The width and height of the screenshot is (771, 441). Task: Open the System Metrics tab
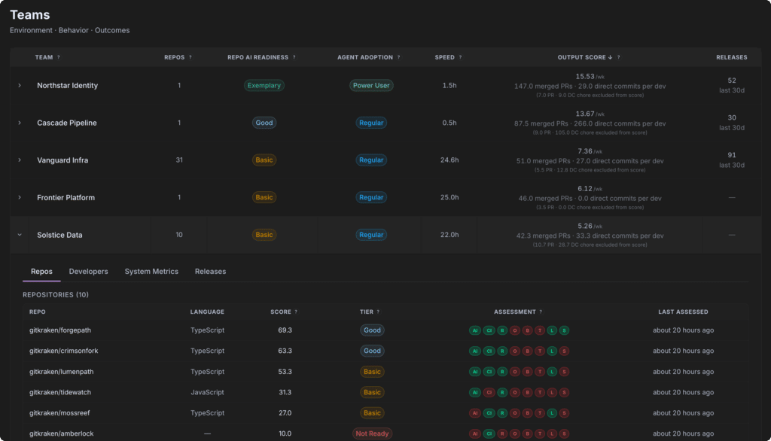click(x=151, y=272)
